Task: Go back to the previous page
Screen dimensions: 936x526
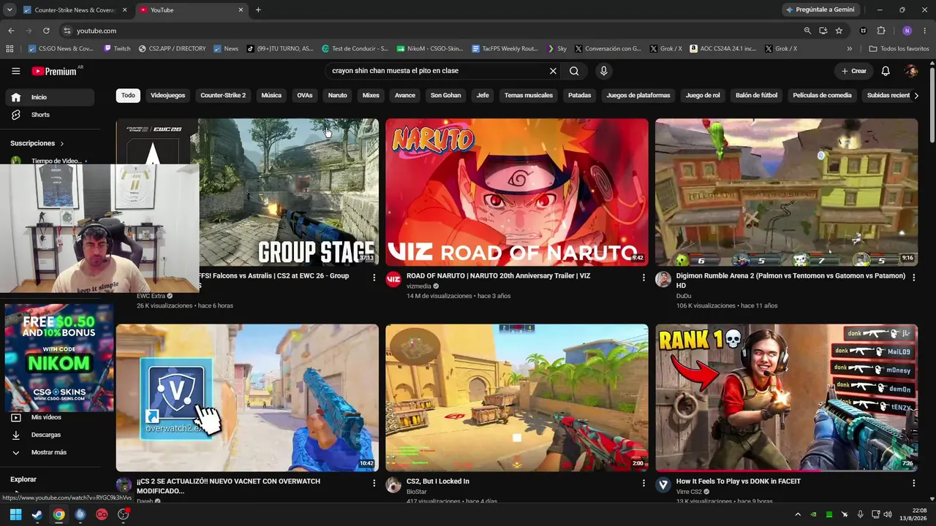Action: pyautogui.click(x=11, y=31)
